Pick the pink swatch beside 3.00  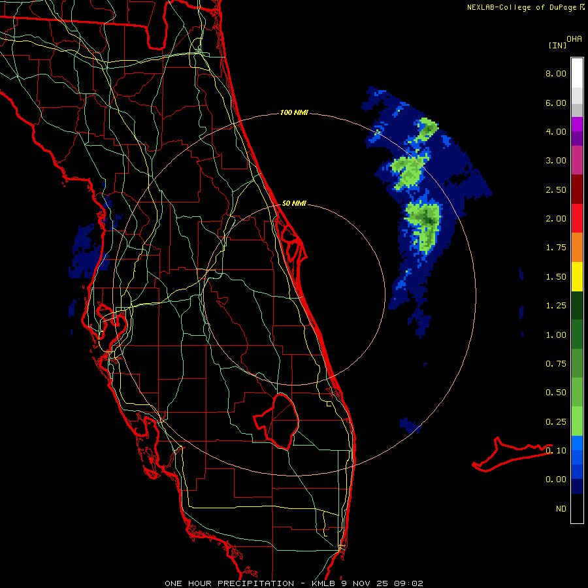577,160
